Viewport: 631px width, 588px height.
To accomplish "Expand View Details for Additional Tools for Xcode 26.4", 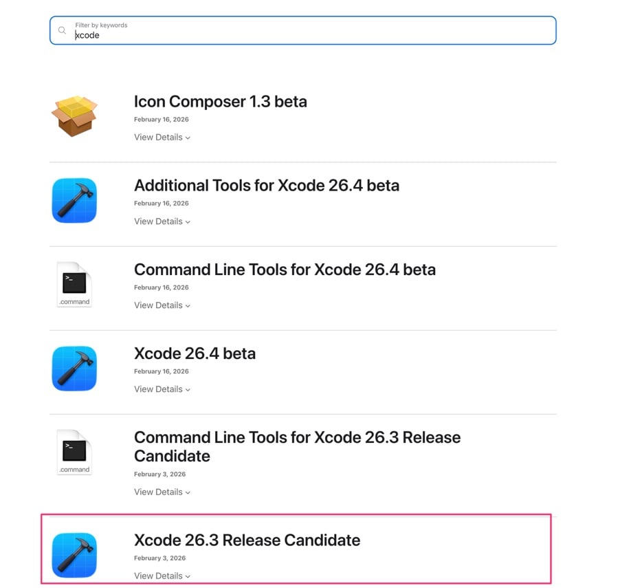I will coord(162,221).
